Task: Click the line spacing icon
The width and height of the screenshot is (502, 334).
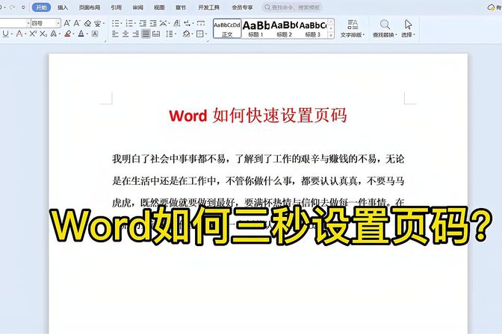Action: click(x=169, y=34)
